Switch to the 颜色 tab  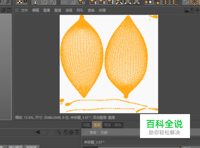(118, 125)
